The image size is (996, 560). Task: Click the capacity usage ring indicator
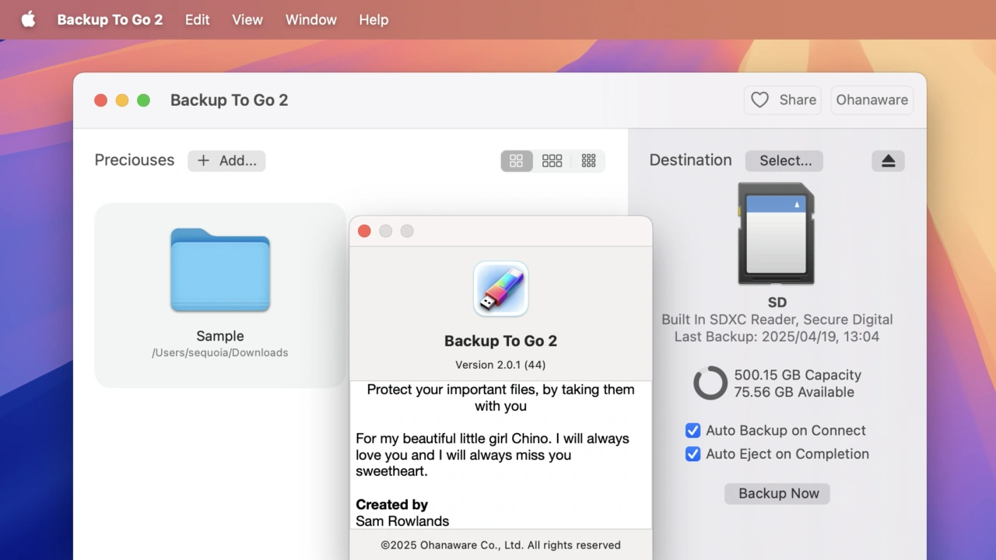coord(710,383)
